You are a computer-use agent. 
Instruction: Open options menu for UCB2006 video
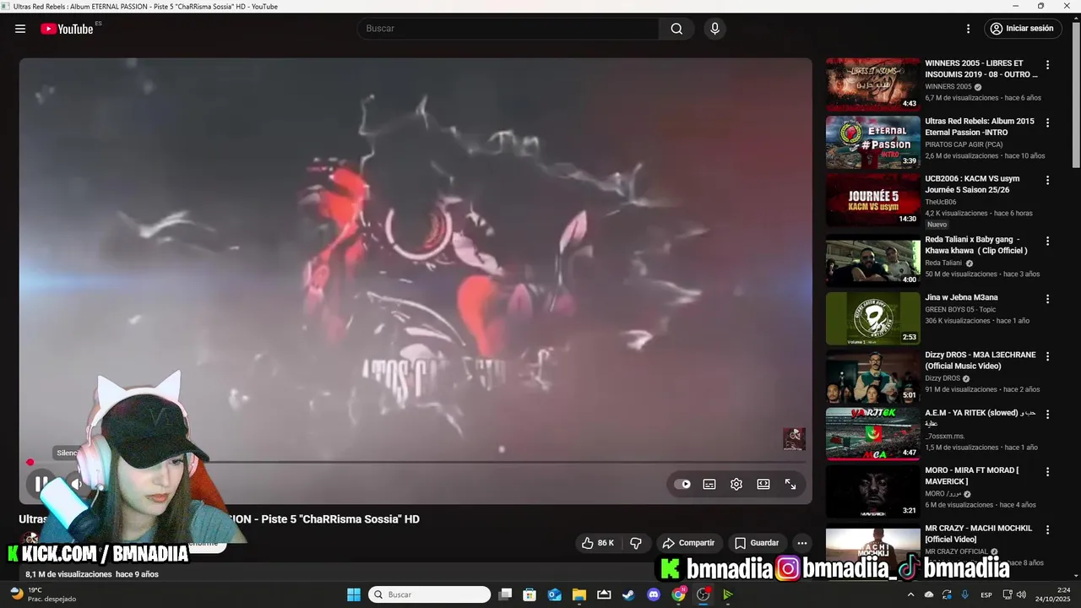pos(1047,181)
